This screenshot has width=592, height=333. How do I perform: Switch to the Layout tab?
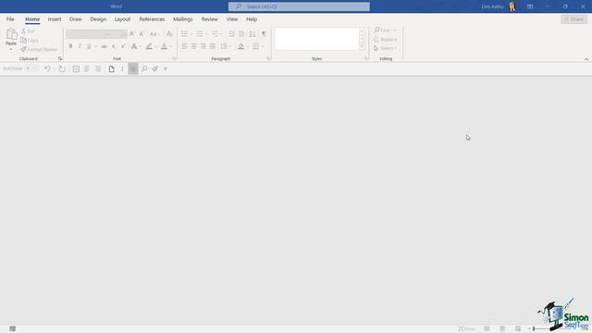click(x=122, y=19)
